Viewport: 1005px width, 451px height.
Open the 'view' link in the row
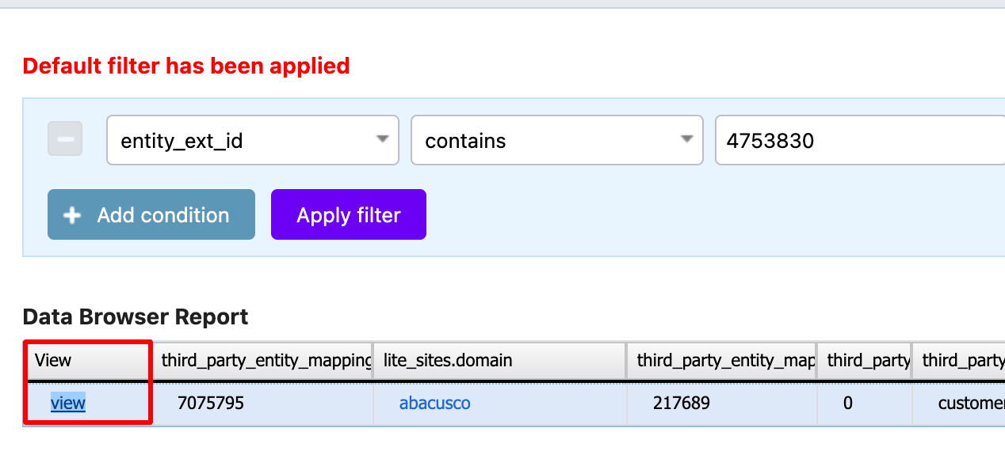68,403
